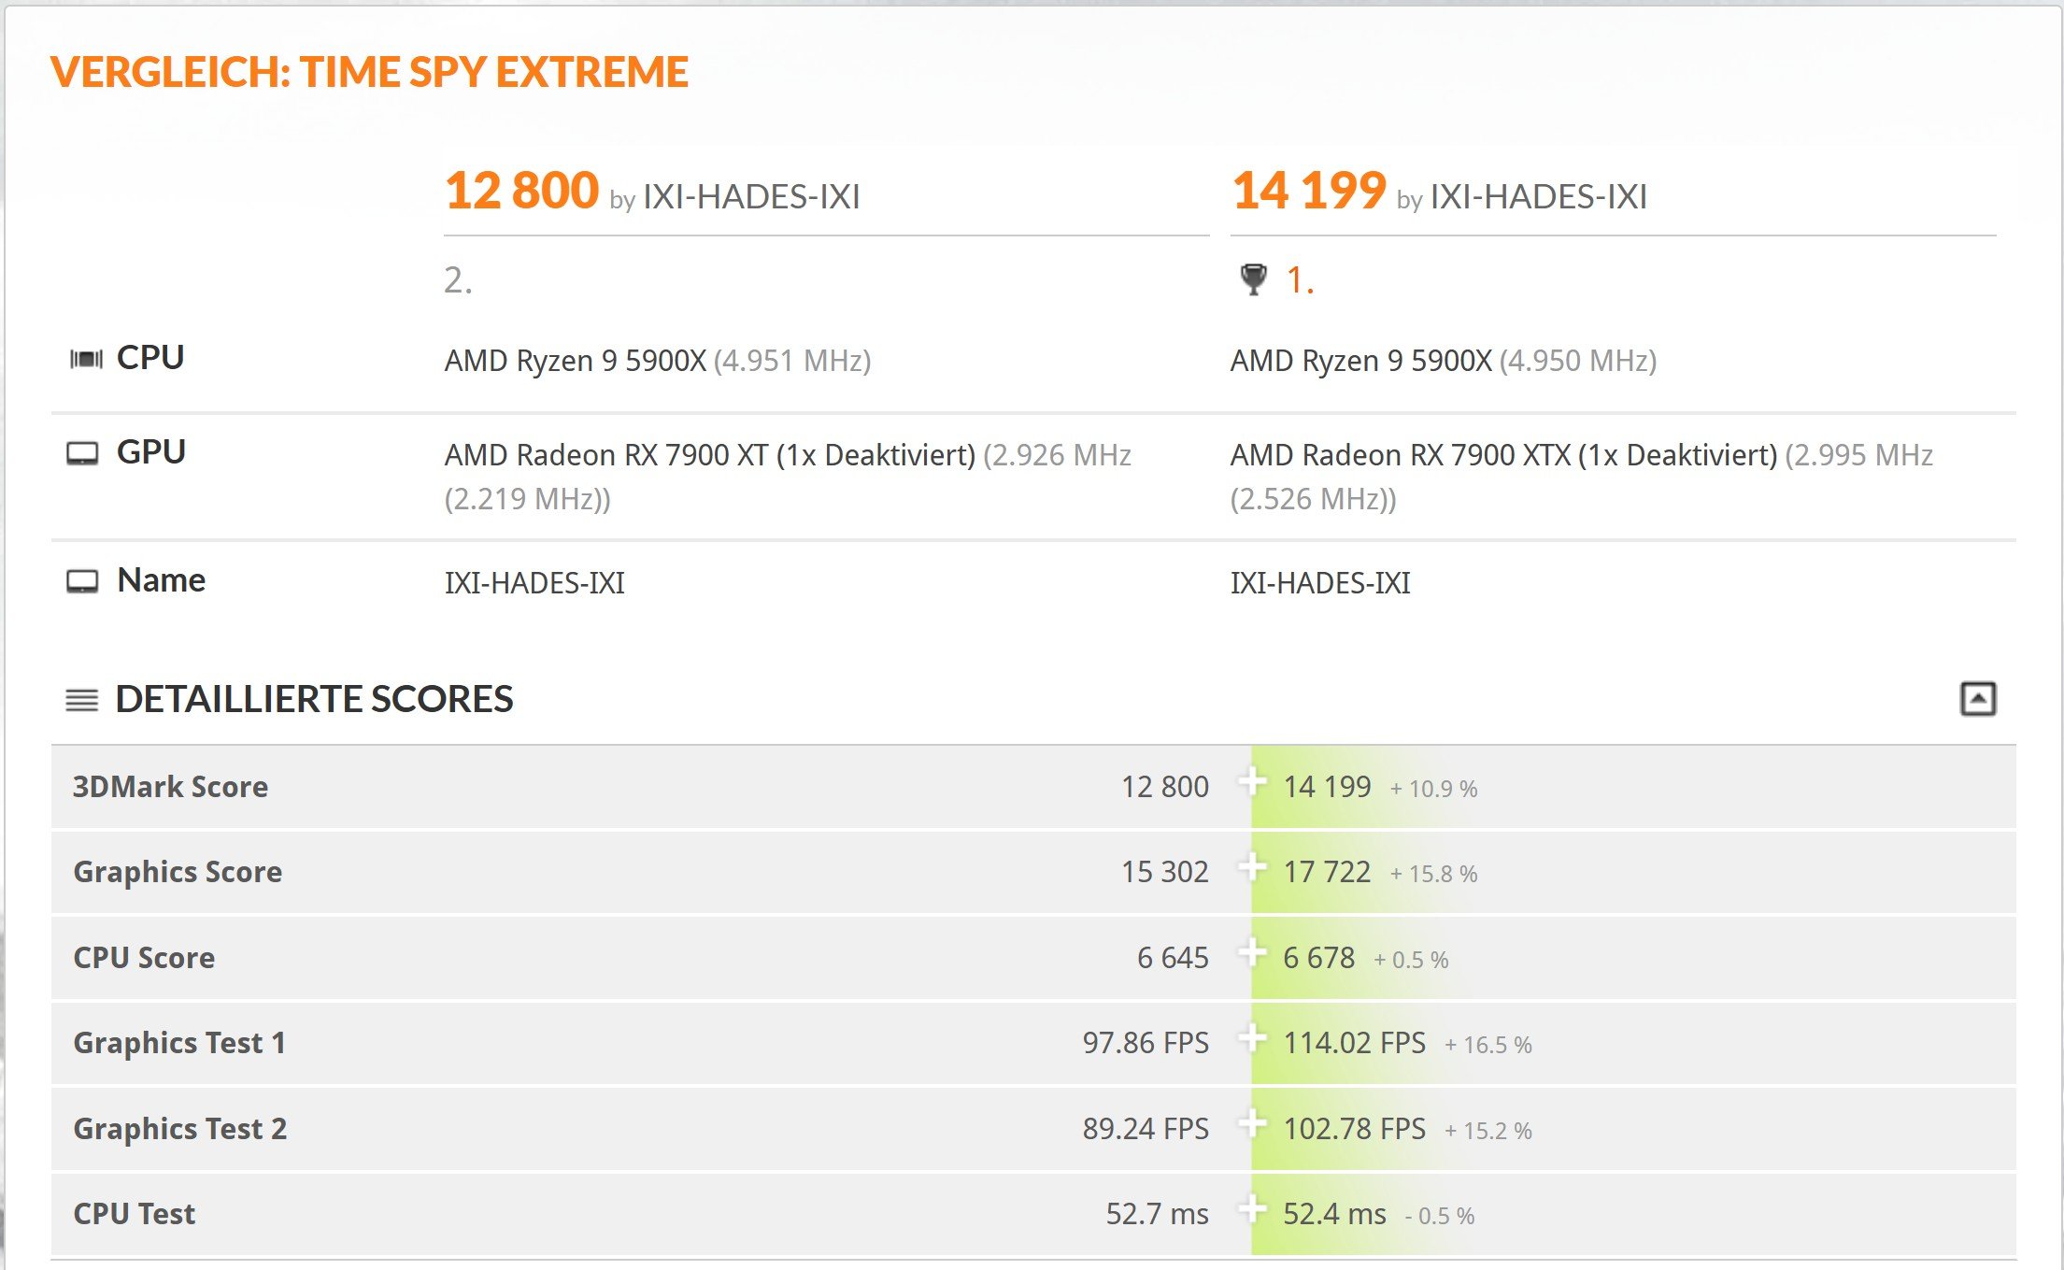Toggle the Detaillierte Scores heading
2064x1270 pixels.
(x=314, y=699)
